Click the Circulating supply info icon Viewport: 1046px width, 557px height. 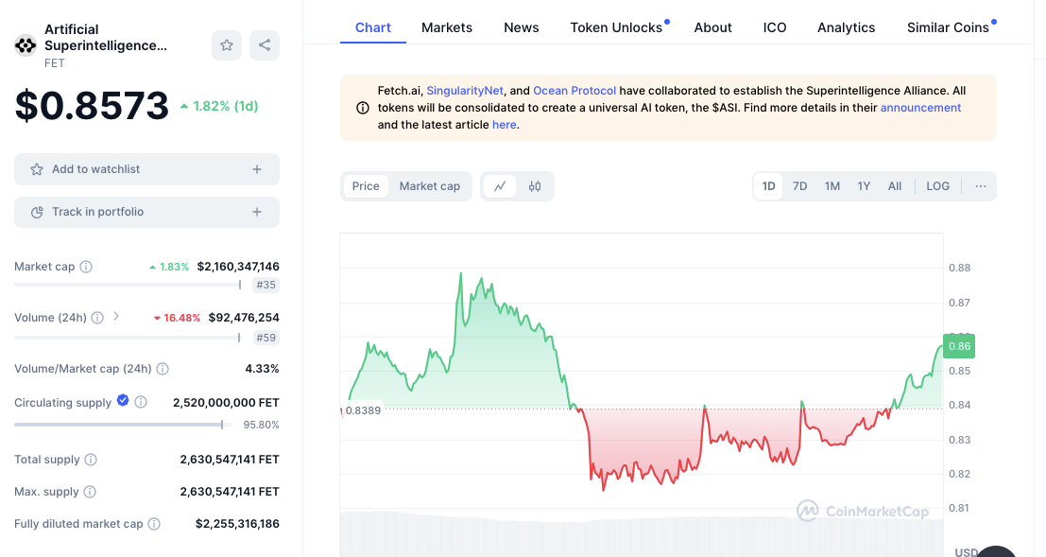click(x=141, y=403)
